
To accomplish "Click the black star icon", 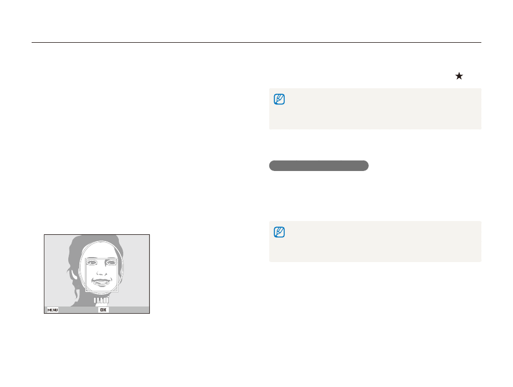I will point(459,77).
